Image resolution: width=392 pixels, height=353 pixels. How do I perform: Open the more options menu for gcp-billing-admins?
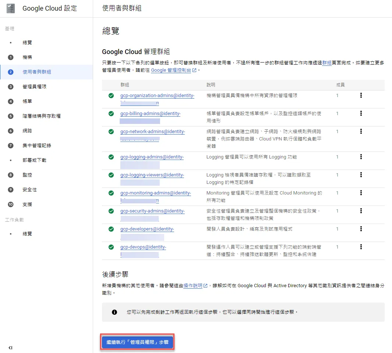coord(361,113)
